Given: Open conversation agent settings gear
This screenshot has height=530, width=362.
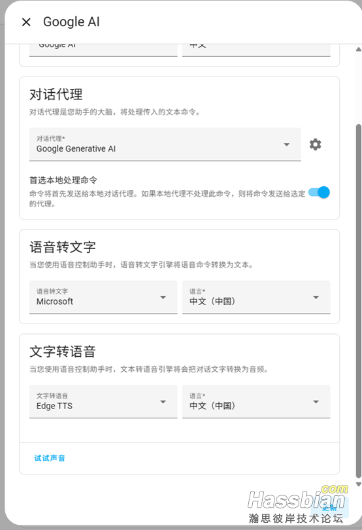Looking at the screenshot, I should [x=316, y=144].
